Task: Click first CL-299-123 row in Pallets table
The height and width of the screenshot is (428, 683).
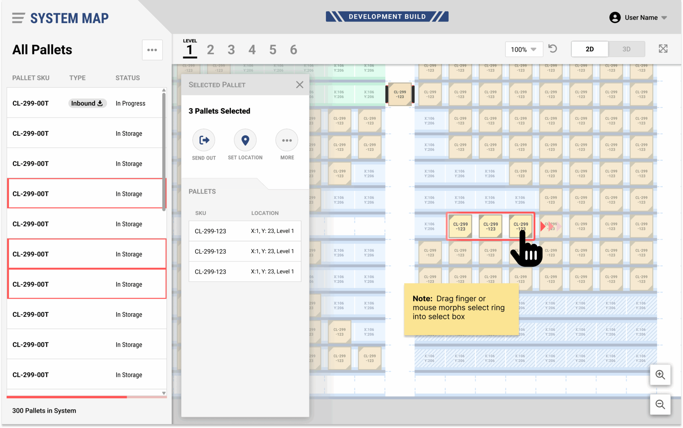Action: [x=245, y=231]
